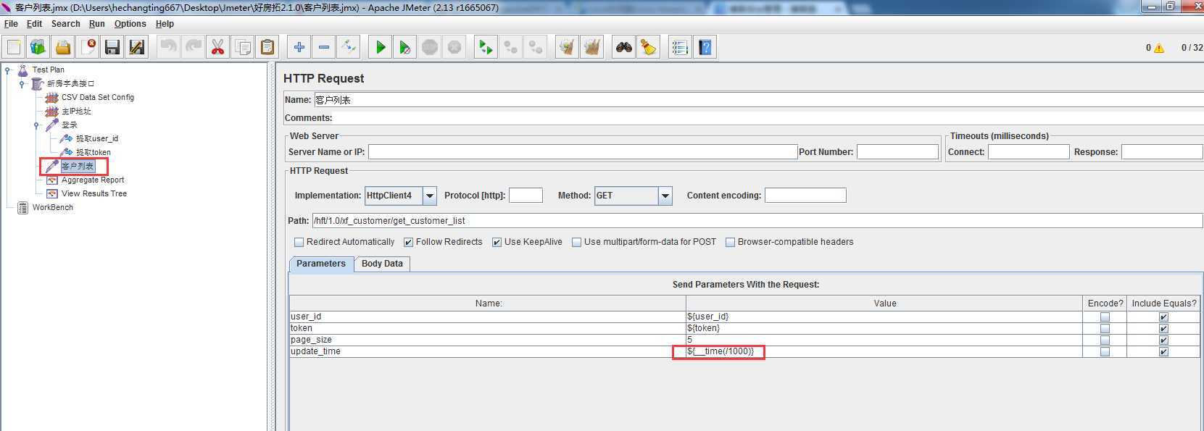Collapse the Test Plan tree node
1204x431 pixels.
[x=7, y=70]
